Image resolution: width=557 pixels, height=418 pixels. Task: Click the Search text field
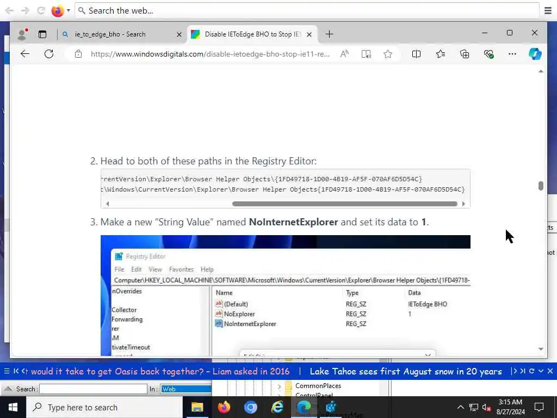pyautogui.click(x=93, y=389)
